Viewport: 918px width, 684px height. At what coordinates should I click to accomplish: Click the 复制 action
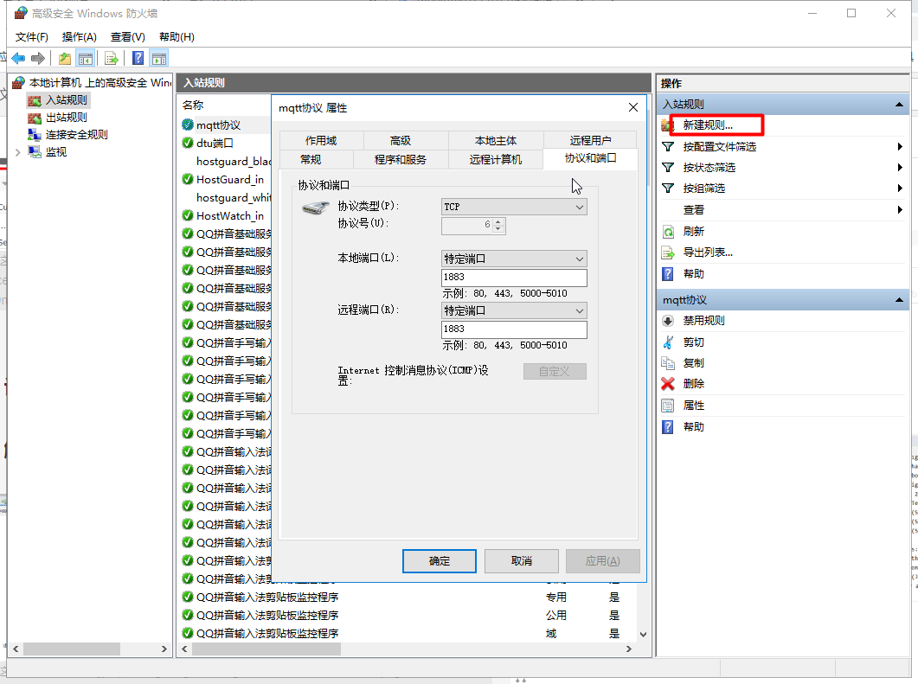(693, 363)
